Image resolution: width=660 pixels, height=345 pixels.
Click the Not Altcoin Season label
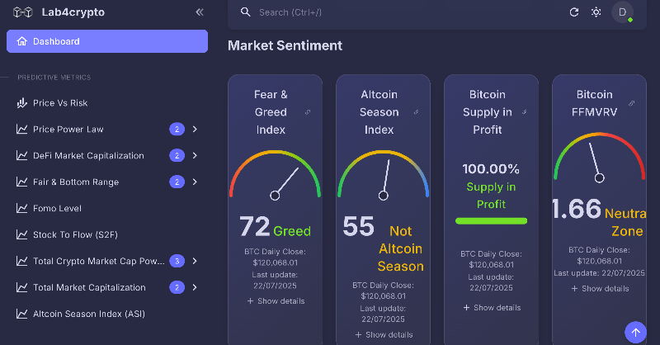tap(400, 248)
